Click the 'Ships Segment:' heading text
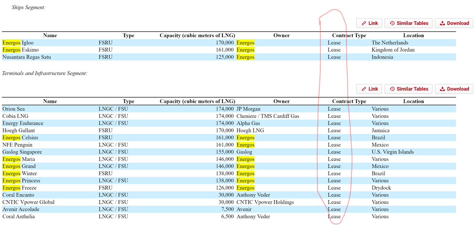The width and height of the screenshot is (475, 225). 28,7
